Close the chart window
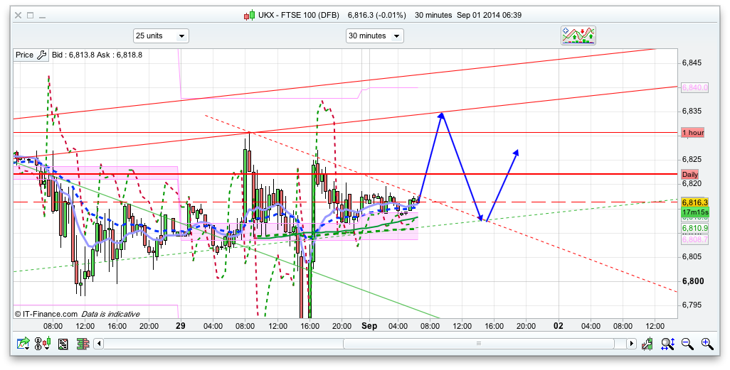This screenshot has width=730, height=370. 18,16
